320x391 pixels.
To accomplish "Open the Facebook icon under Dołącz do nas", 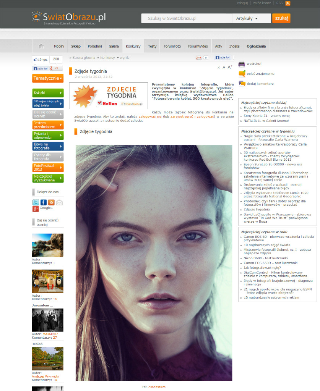I will pos(44,202).
